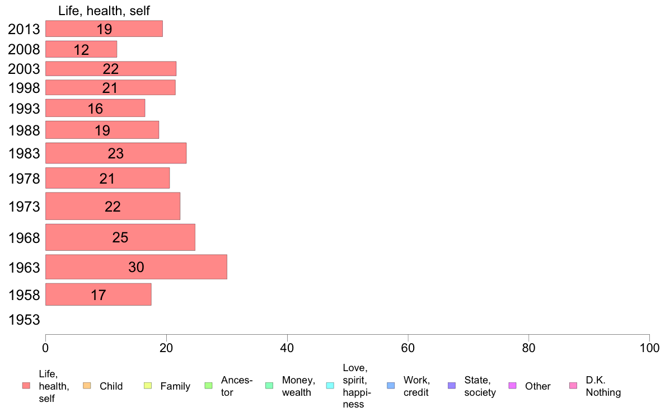Click the Love, spirit, happiness legend swatch
Image resolution: width=665 pixels, height=412 pixels.
click(330, 386)
